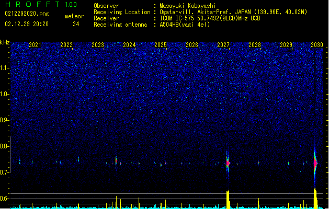Click the 0.8 kHz axis label

5,146
